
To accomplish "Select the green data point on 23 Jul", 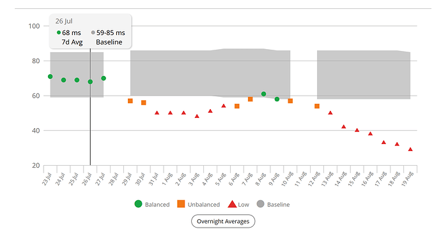I will point(50,77).
